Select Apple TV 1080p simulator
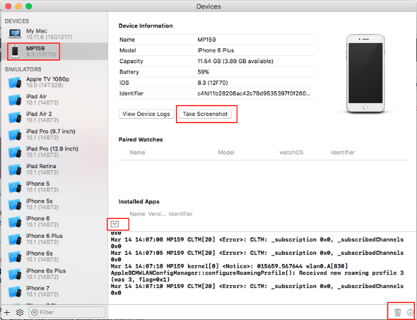Image resolution: width=417 pixels, height=320 pixels. [x=55, y=82]
